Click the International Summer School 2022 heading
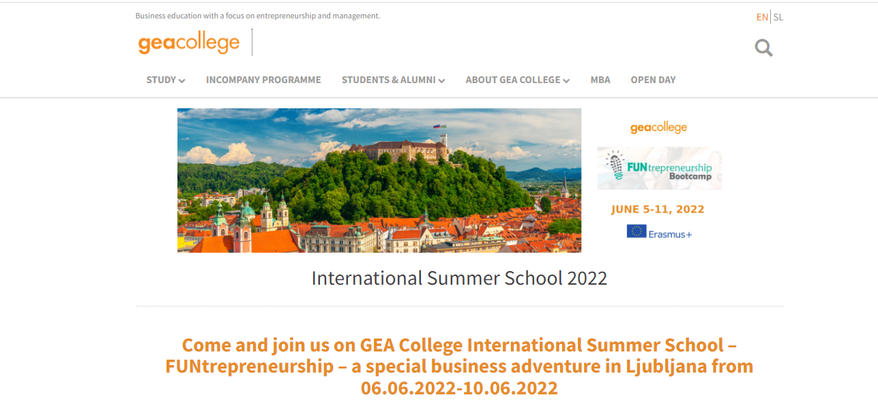Image resolution: width=878 pixels, height=408 pixels. tap(459, 278)
